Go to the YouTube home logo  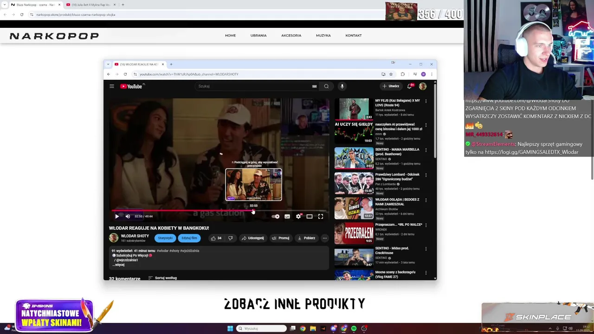click(x=131, y=86)
